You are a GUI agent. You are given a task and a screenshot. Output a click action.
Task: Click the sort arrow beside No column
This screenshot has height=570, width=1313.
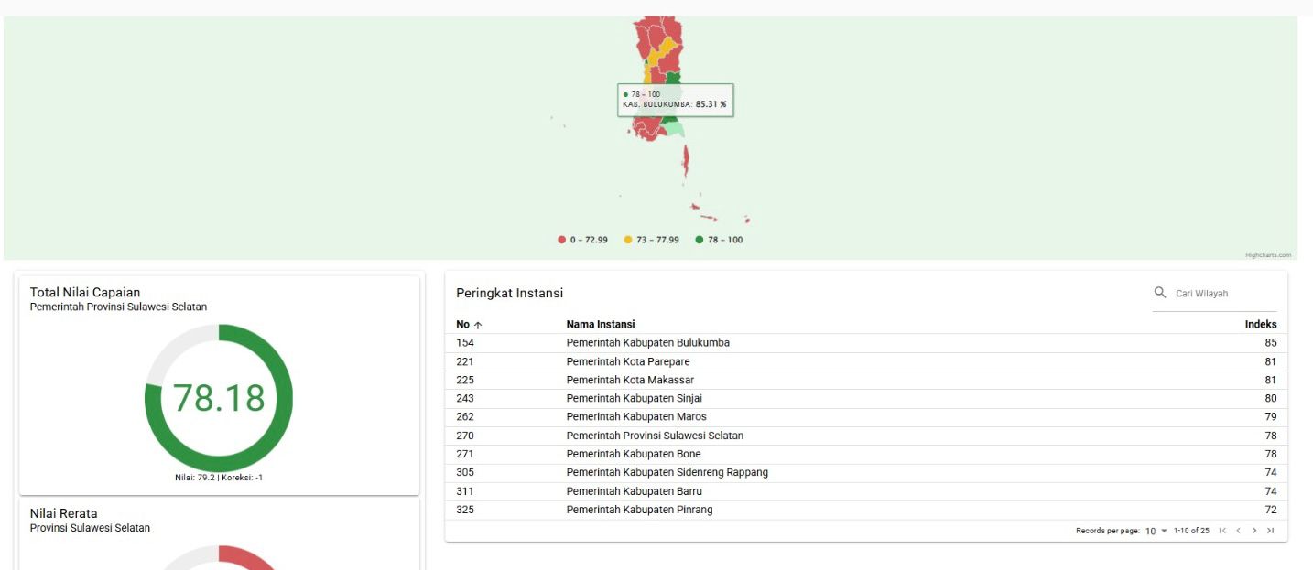(x=478, y=325)
